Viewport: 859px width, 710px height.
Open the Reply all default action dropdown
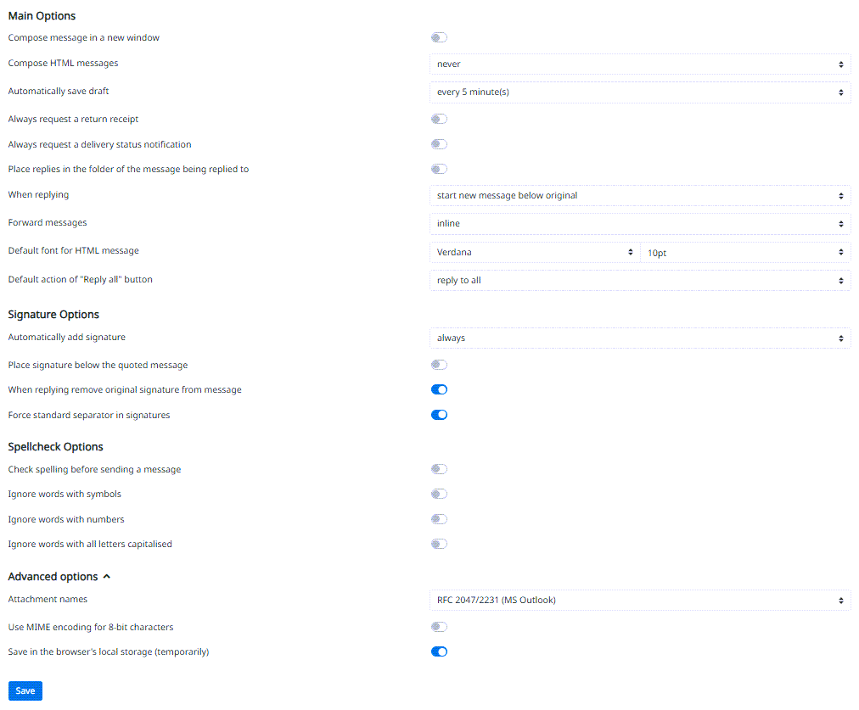pos(640,280)
